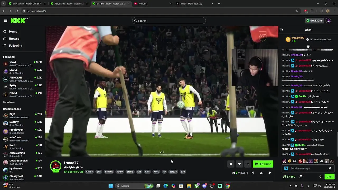
Task: Click the moderator hammer badge in message box
Action: pos(286,168)
